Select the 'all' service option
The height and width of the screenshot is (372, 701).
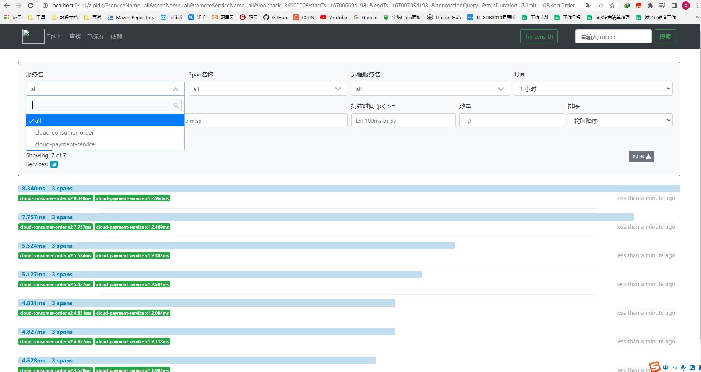[105, 121]
